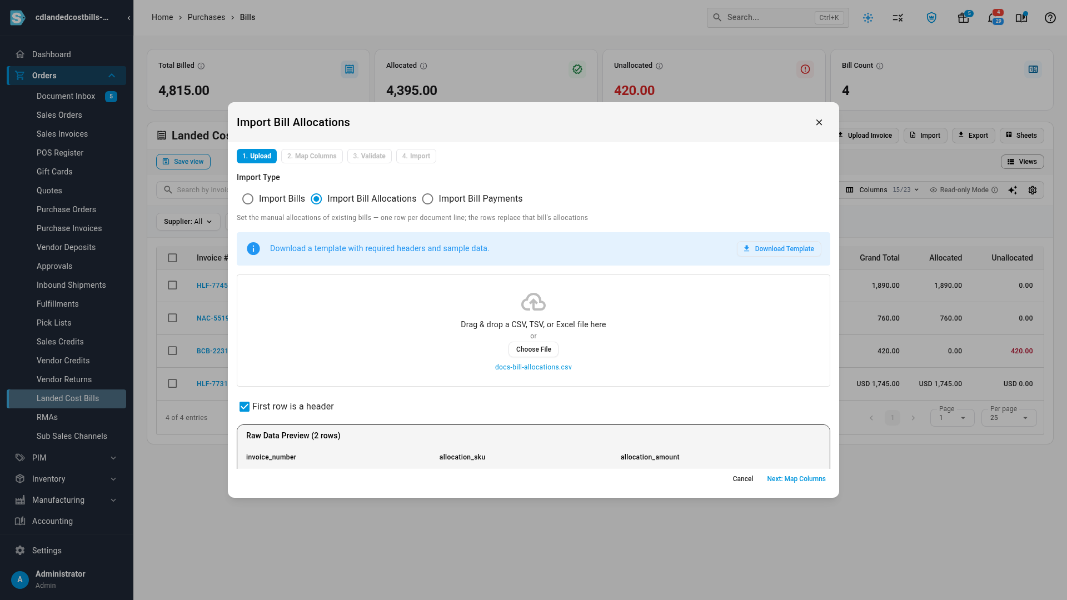Open the gift box rewards icon
Screen dimensions: 1067x600
tap(964, 18)
